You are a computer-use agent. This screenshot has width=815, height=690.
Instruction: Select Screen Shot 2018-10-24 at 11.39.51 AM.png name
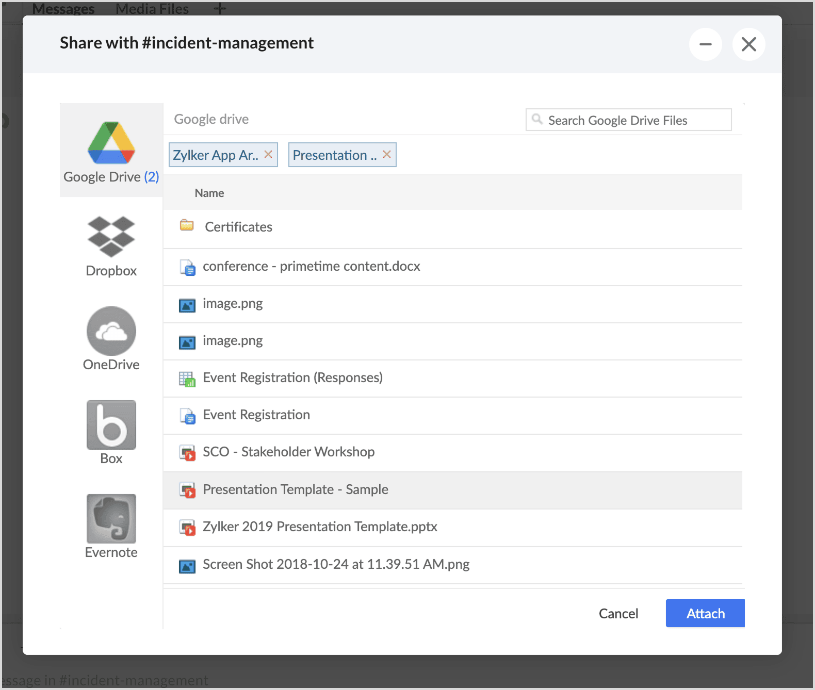[336, 564]
